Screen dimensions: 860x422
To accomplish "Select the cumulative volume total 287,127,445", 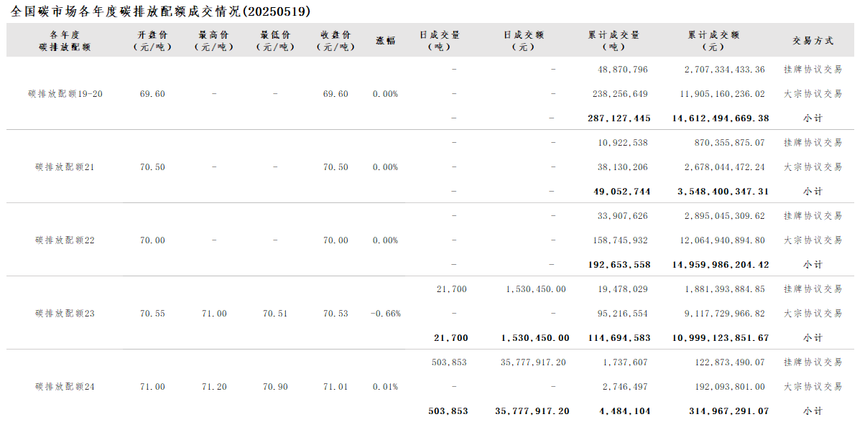I will pyautogui.click(x=619, y=118).
